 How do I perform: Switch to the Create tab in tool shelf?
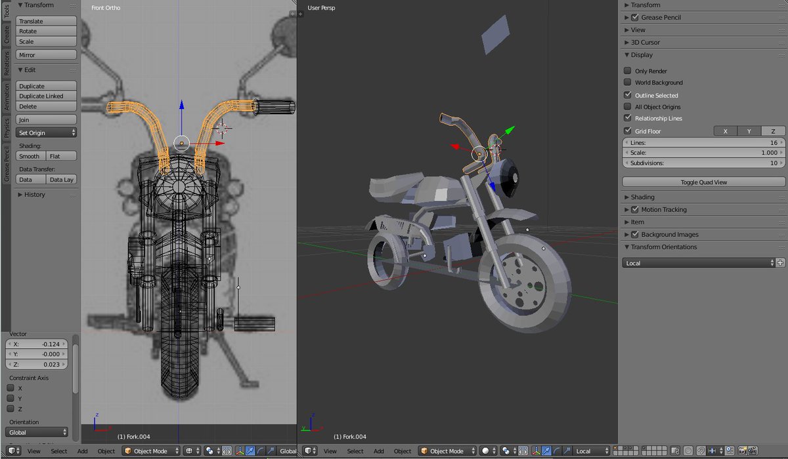(x=7, y=35)
